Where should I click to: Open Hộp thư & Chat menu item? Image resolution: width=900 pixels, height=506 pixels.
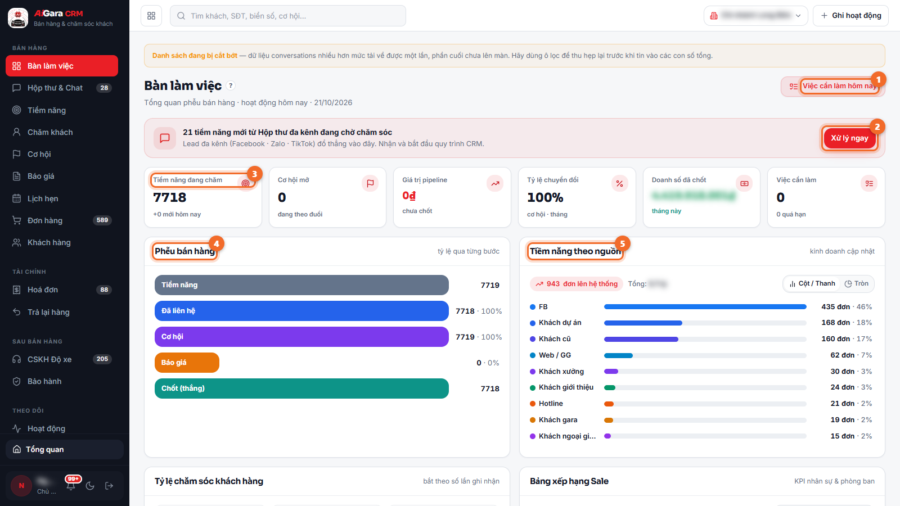click(62, 88)
